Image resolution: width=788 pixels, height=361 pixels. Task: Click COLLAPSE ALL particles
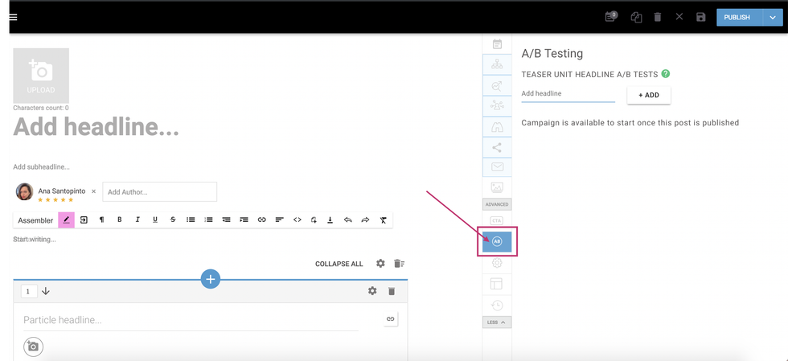pos(339,264)
